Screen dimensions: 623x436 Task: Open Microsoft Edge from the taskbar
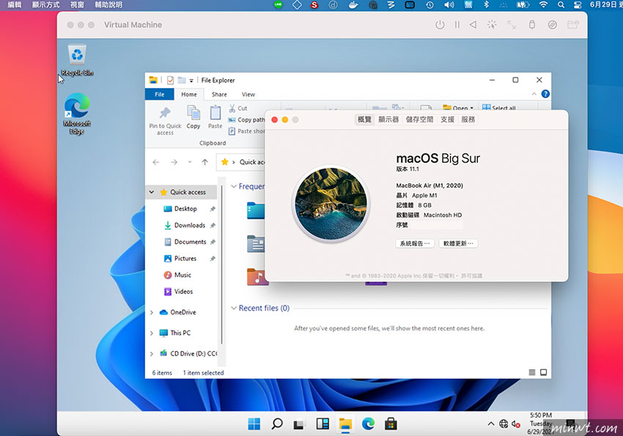click(369, 424)
